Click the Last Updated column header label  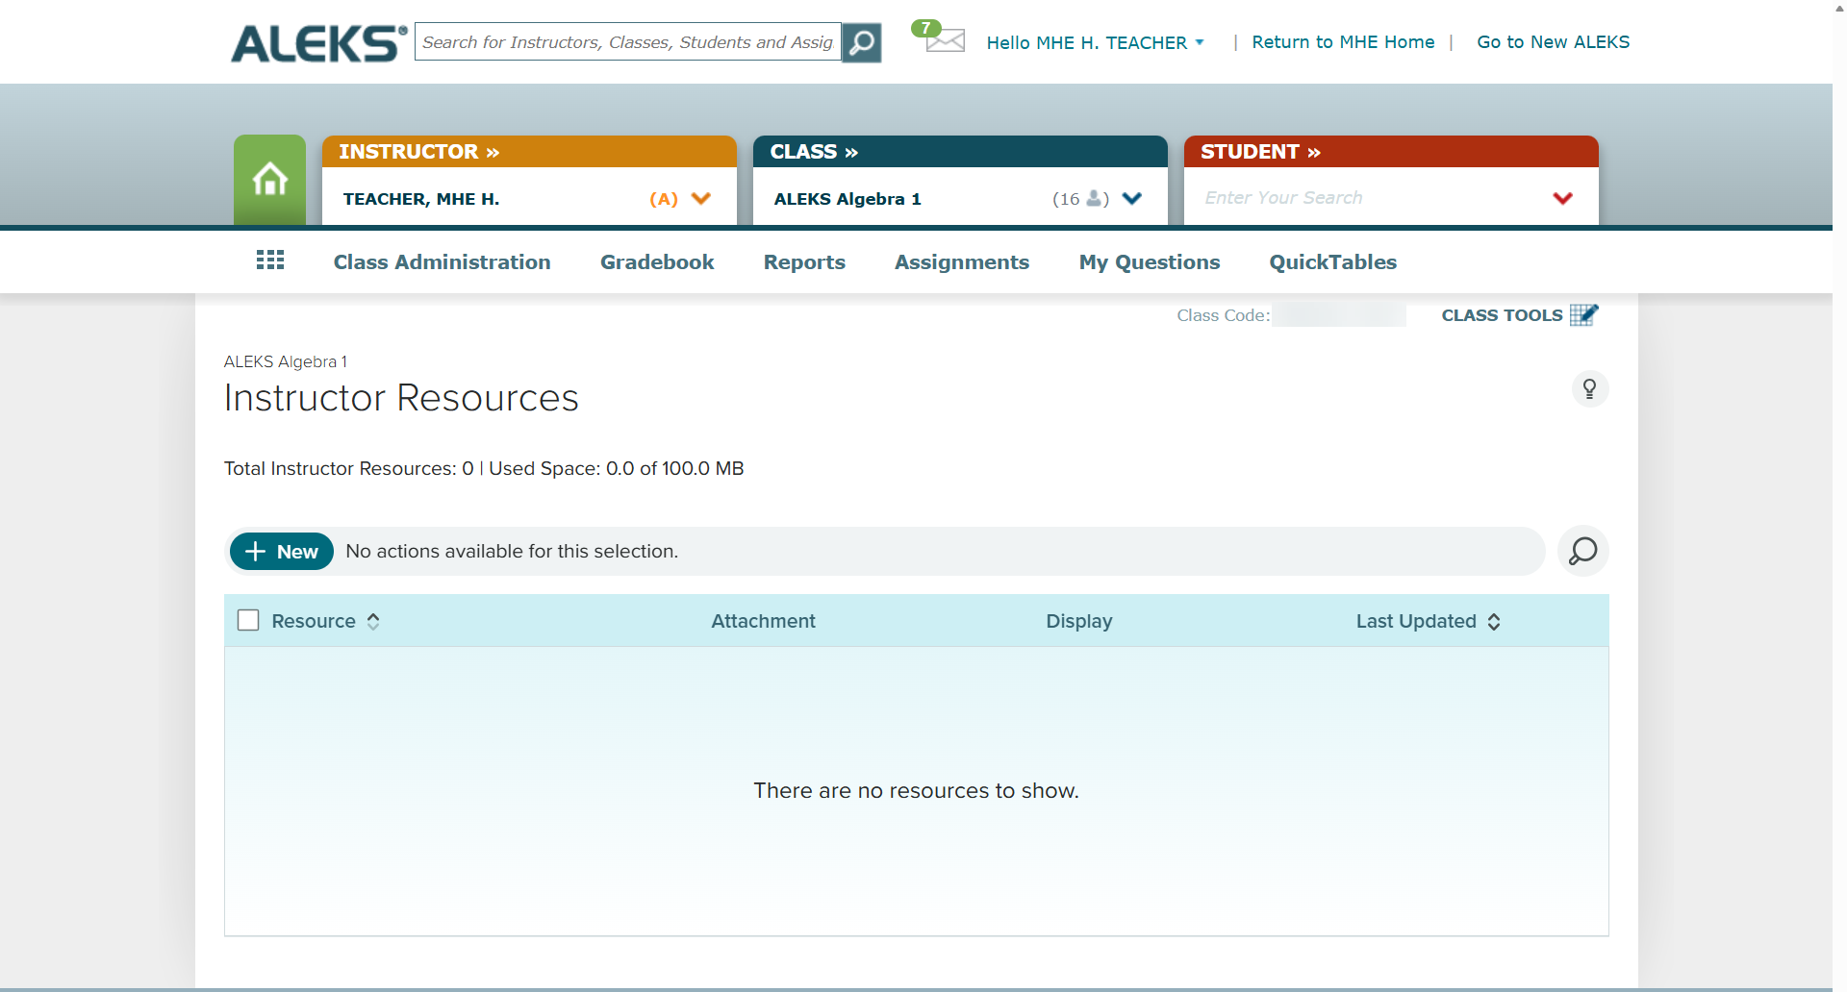point(1416,622)
